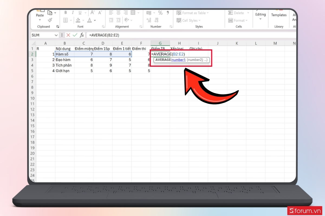Click the formula bar containing =AVERAGE(B2:E2)
This screenshot has width=325, height=216.
point(191,35)
